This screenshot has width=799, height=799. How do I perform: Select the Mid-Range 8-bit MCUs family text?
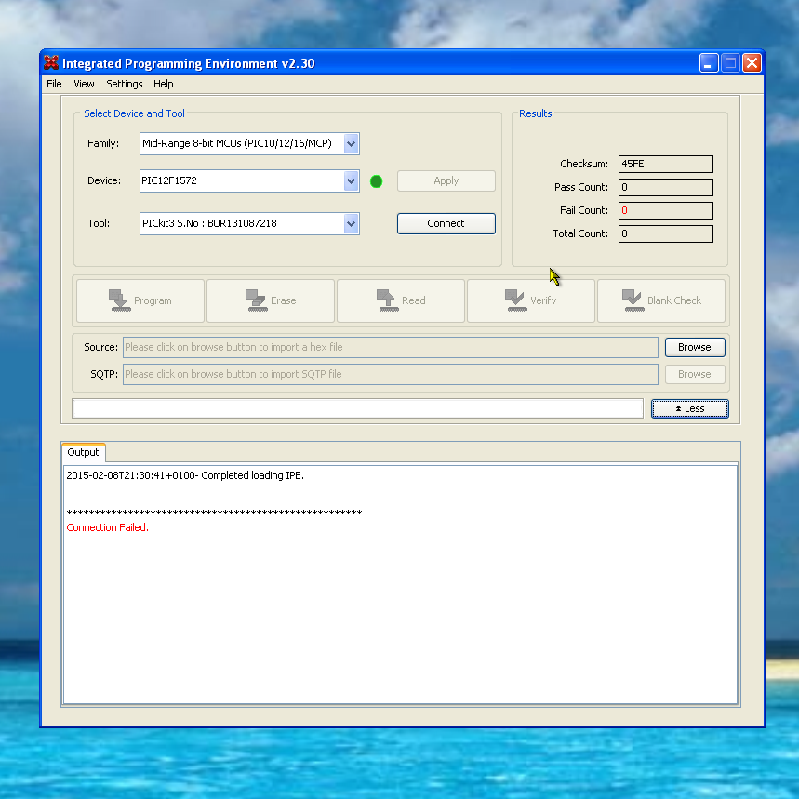click(237, 143)
